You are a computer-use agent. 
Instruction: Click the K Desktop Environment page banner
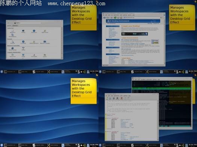click(133, 21)
